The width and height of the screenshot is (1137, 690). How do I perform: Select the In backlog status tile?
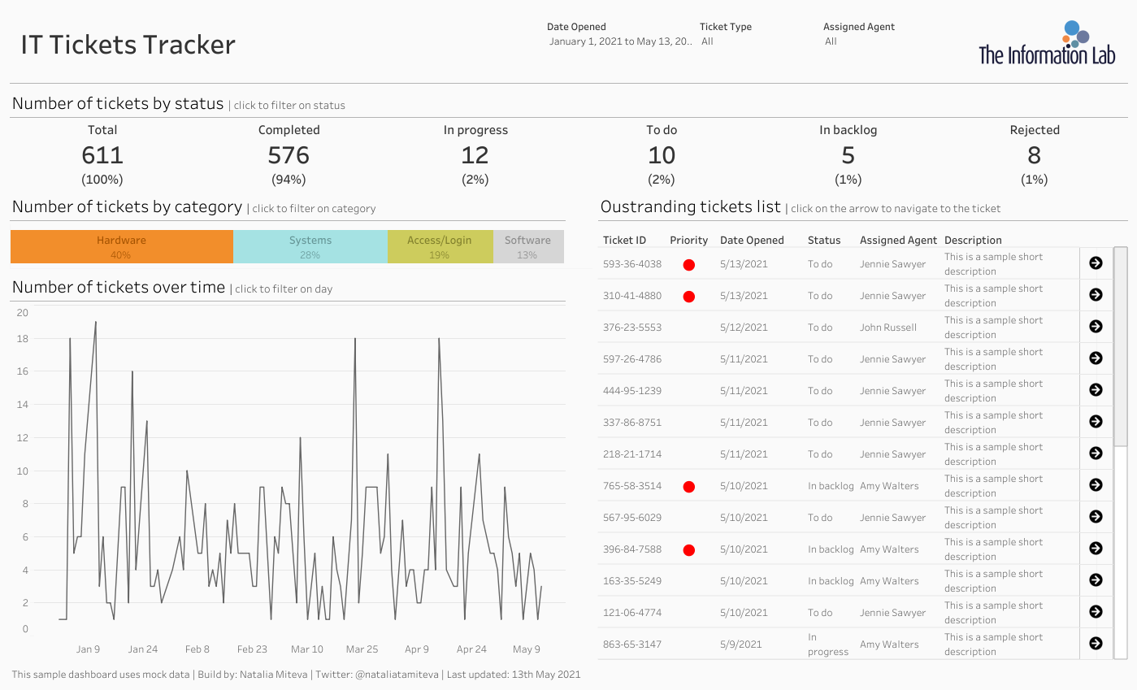[848, 154]
